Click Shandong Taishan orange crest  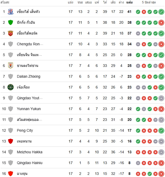(x=11, y=66)
